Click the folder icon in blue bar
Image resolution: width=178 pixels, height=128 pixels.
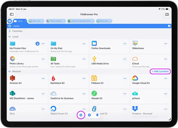[169, 26]
